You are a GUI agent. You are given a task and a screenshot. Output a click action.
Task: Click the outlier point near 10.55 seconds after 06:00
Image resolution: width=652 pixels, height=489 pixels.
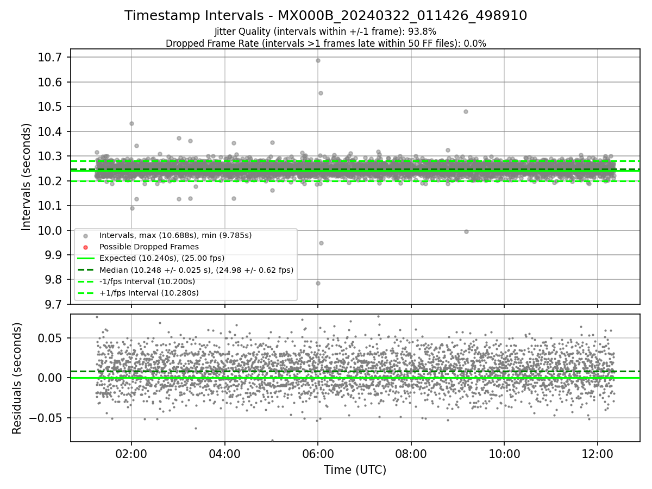coord(321,93)
